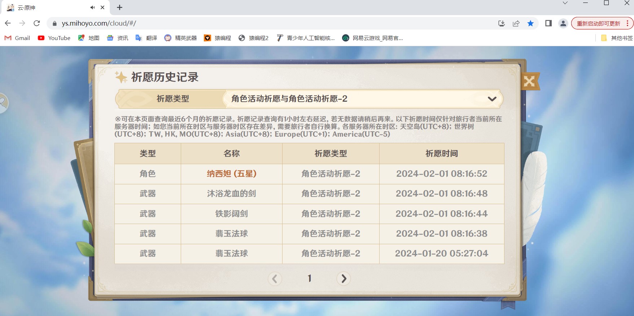Open the wish type dropdown
The width and height of the screenshot is (634, 316).
(x=363, y=99)
